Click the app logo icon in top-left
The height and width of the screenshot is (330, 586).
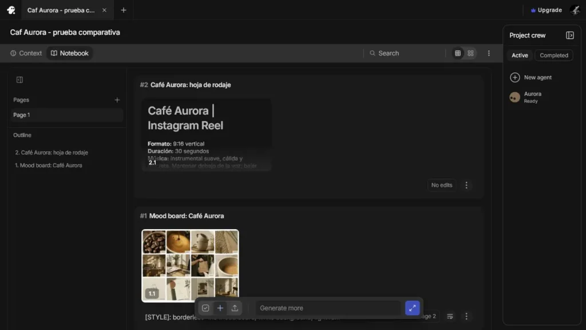(x=11, y=10)
